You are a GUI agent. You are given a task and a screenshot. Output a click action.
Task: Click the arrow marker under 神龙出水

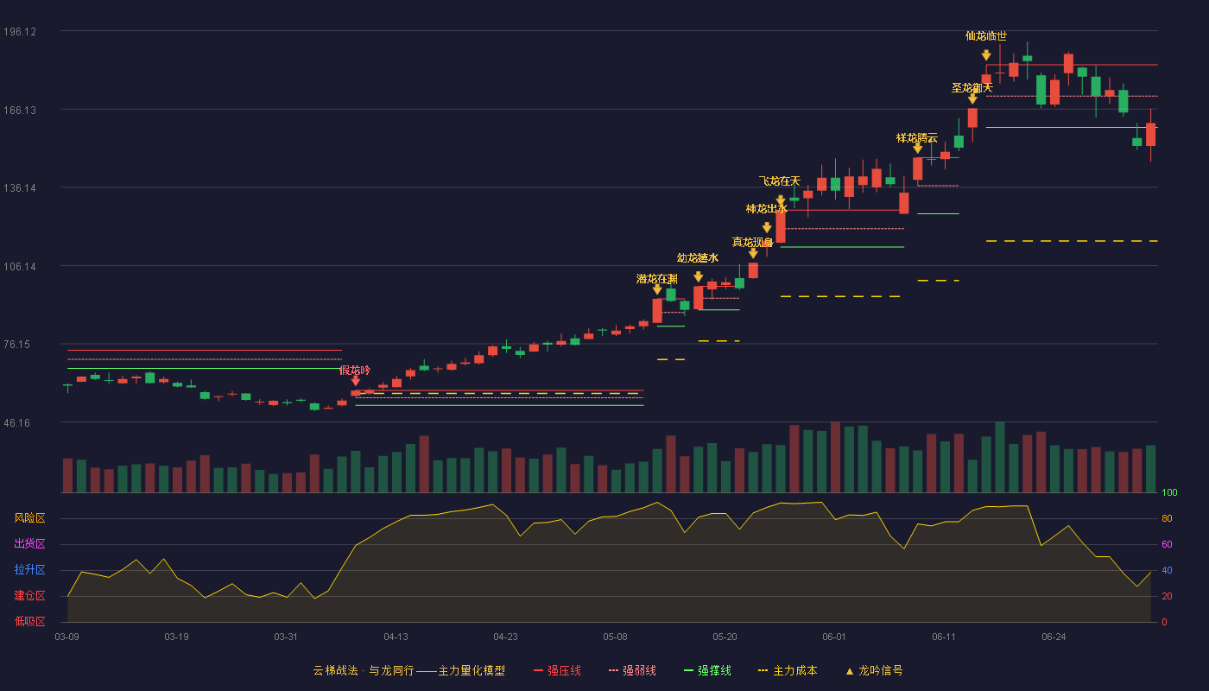click(x=767, y=227)
